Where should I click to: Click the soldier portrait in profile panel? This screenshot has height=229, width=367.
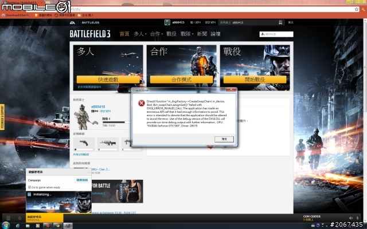[x=81, y=117]
